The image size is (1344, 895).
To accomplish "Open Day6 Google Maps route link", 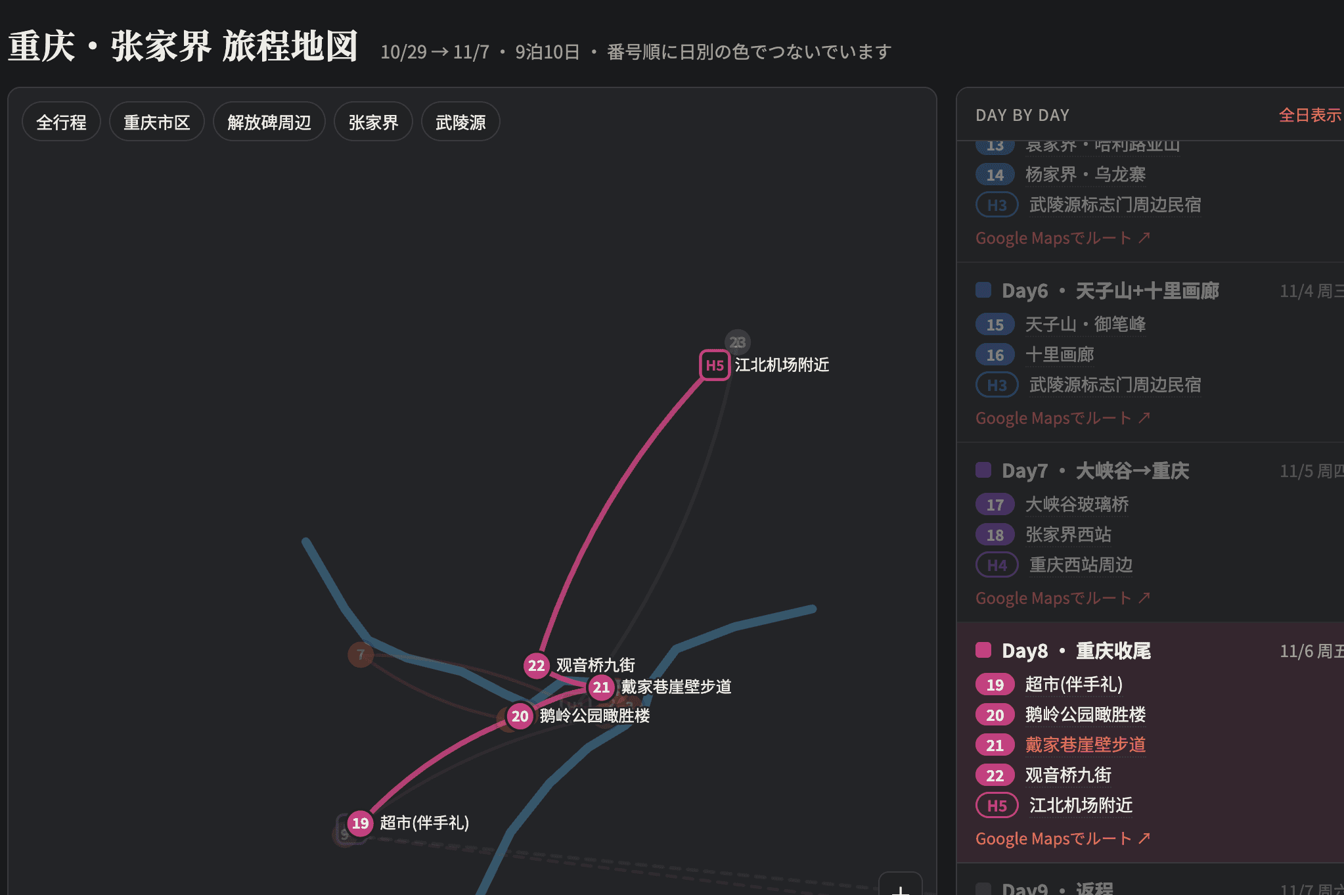I will click(x=1063, y=418).
